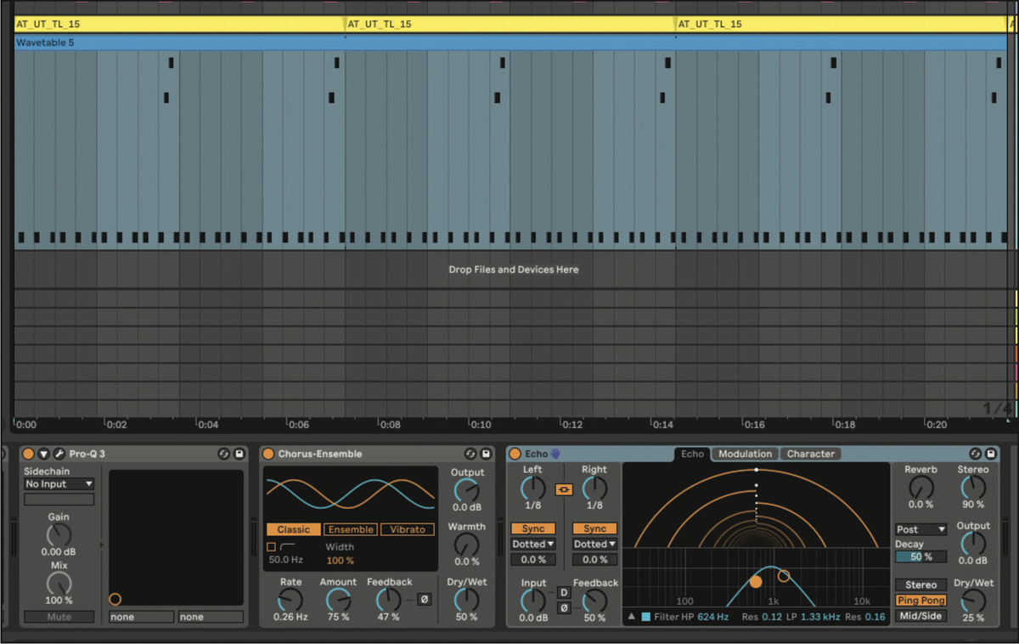Adjust the Echo Input knob
The height and width of the screenshot is (644, 1019).
533,601
